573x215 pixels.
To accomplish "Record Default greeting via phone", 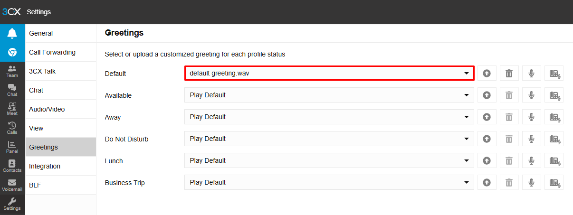I will click(554, 73).
